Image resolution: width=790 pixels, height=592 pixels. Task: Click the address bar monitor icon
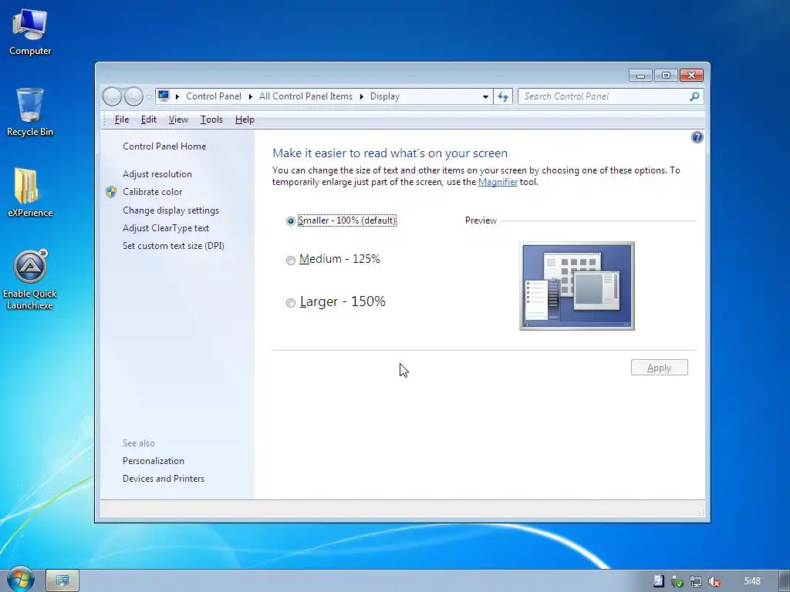(x=164, y=96)
